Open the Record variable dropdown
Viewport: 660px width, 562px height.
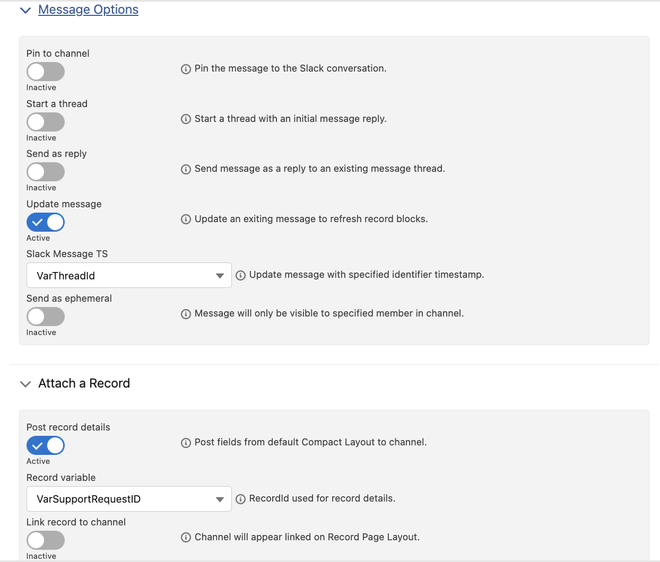(128, 499)
